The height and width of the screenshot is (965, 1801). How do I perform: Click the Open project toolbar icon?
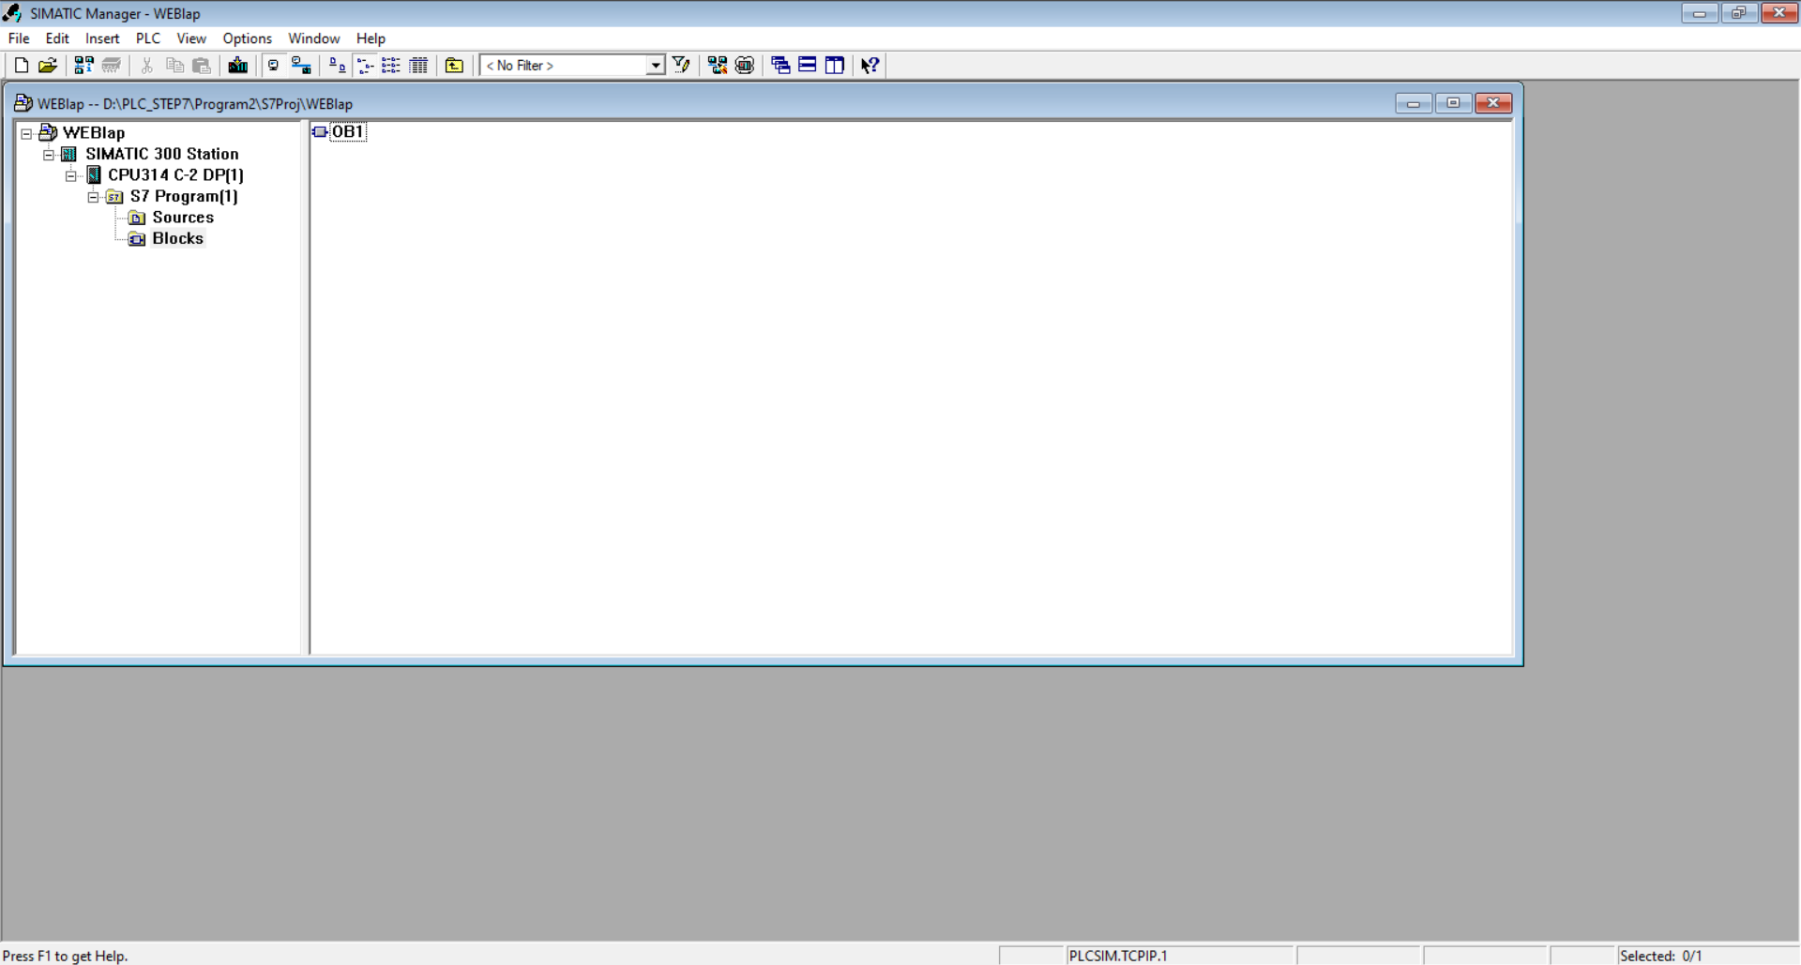[x=48, y=65]
